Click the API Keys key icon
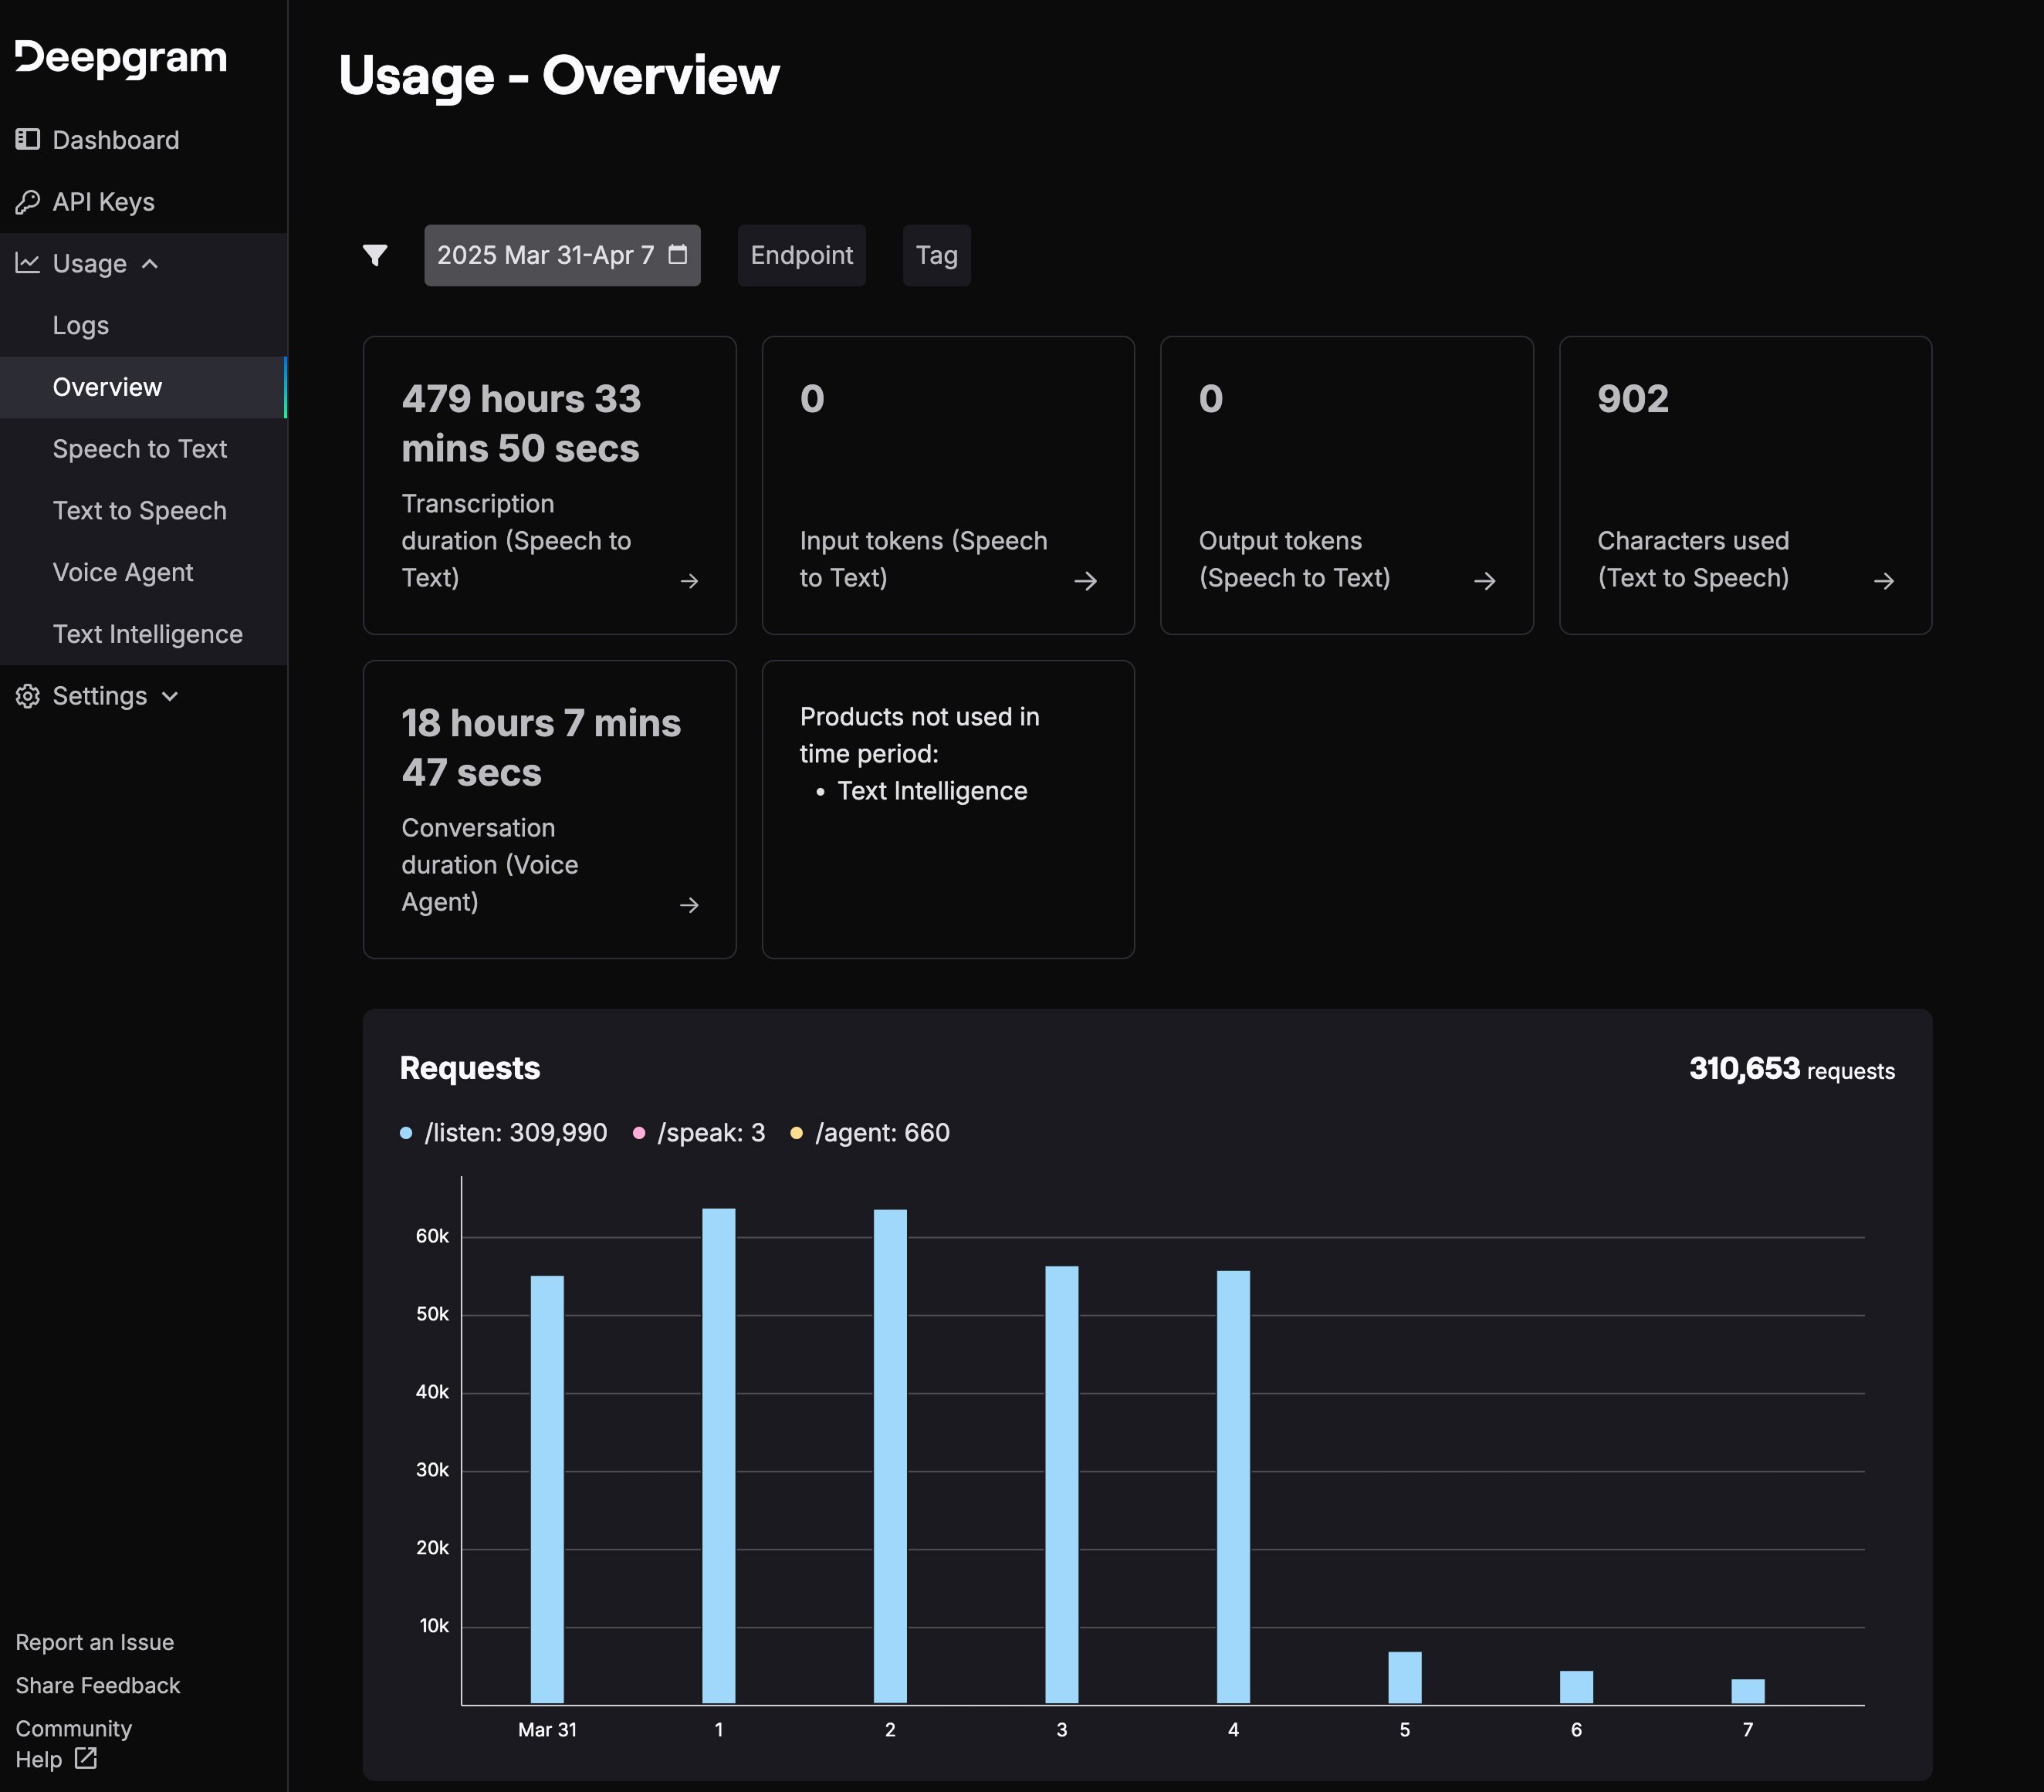This screenshot has width=2044, height=1792. point(27,202)
